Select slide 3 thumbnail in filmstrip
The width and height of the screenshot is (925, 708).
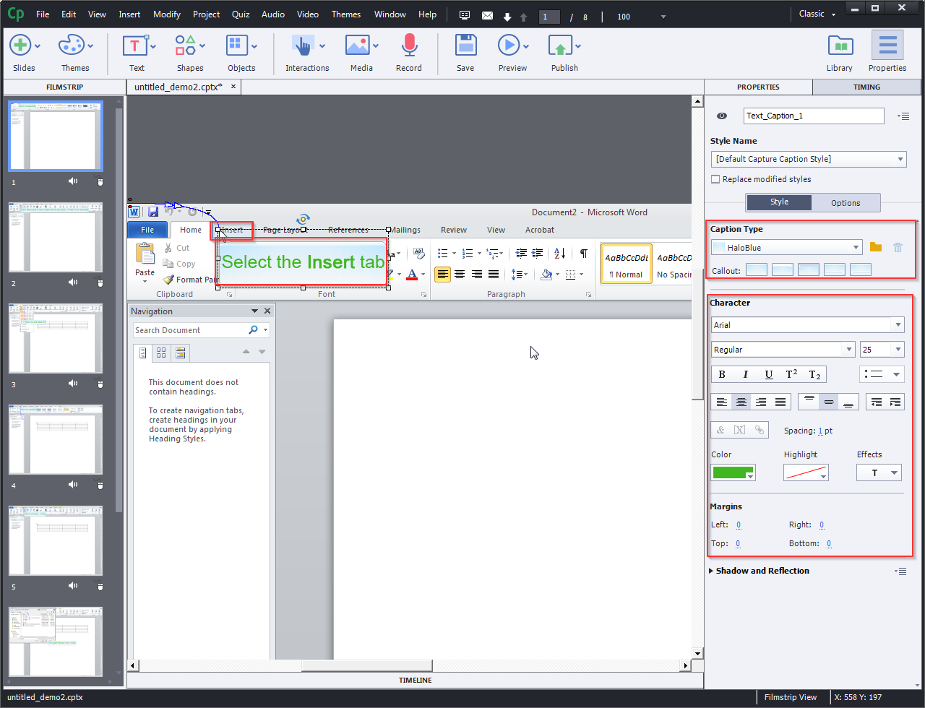(56, 337)
